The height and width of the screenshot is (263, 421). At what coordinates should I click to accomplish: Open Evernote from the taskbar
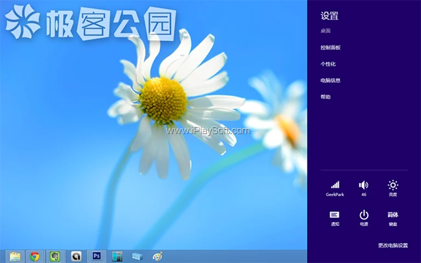(x=55, y=257)
